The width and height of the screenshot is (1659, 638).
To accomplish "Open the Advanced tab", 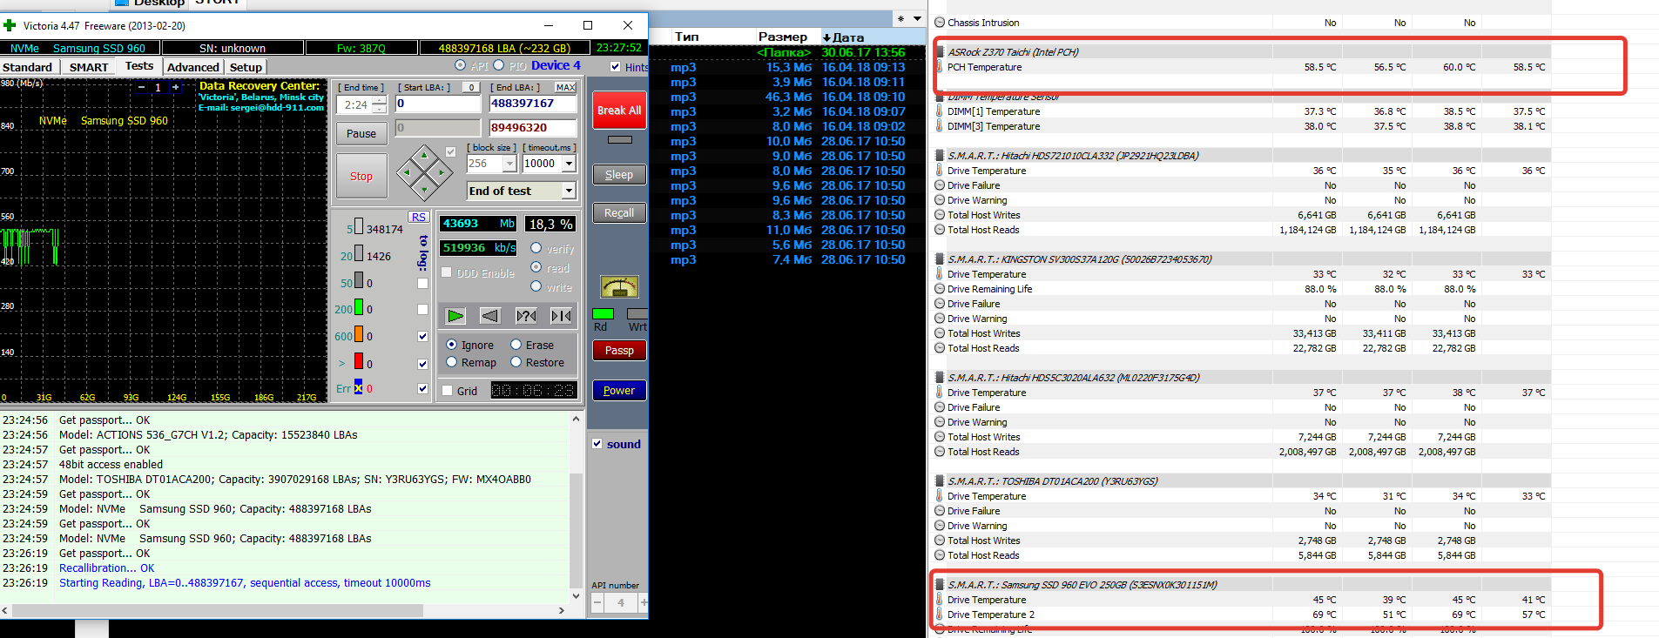I will point(193,67).
